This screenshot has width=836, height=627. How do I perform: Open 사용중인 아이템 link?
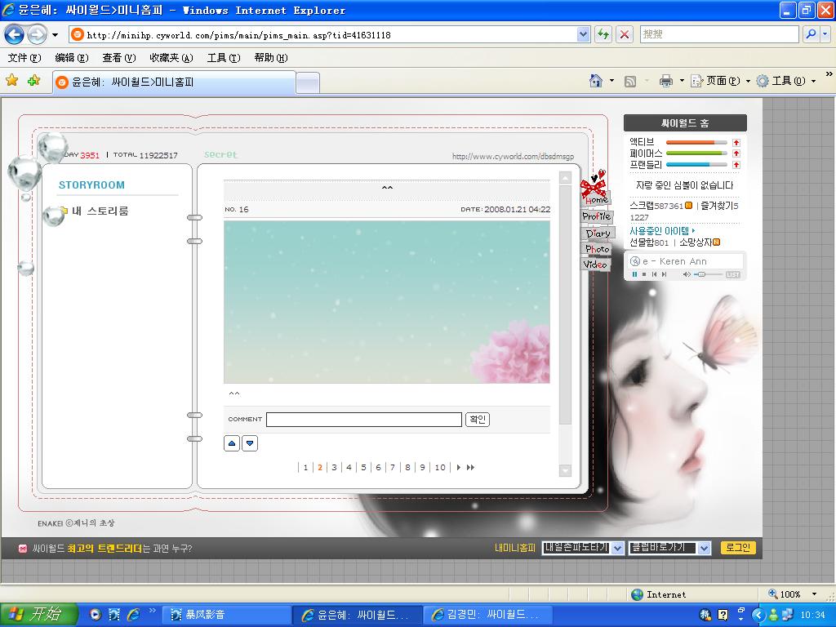662,231
